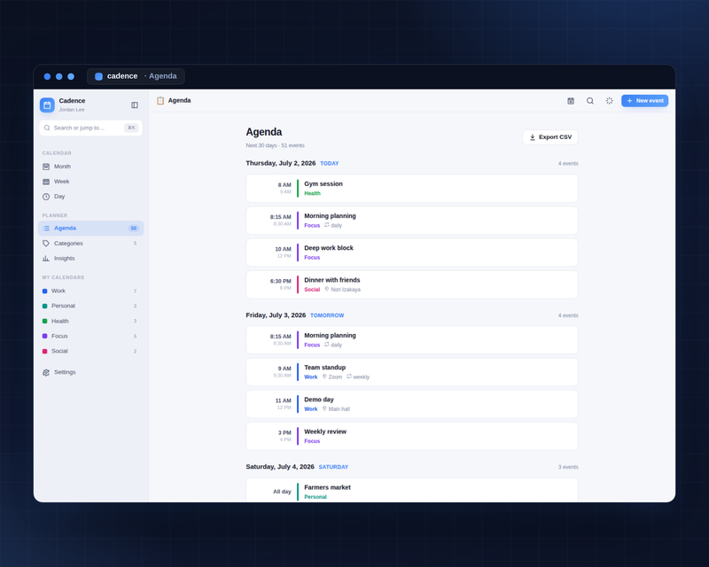Click the Search or jump to field

tap(91, 128)
